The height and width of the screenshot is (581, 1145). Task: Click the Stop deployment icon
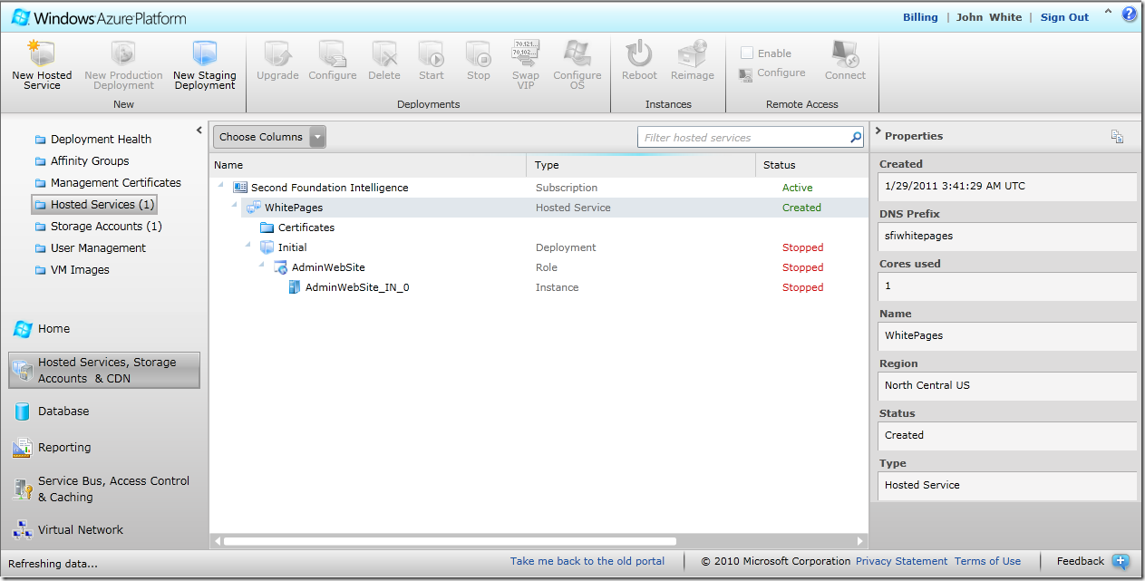tap(479, 53)
